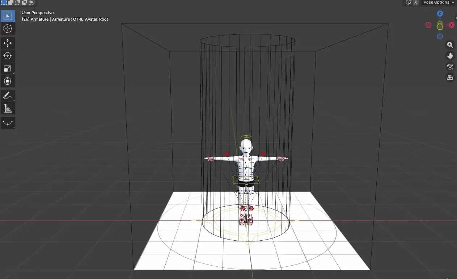Viewport: 457px width, 279px height.
Task: Set selection mode to intersect
Action: click(x=31, y=2)
